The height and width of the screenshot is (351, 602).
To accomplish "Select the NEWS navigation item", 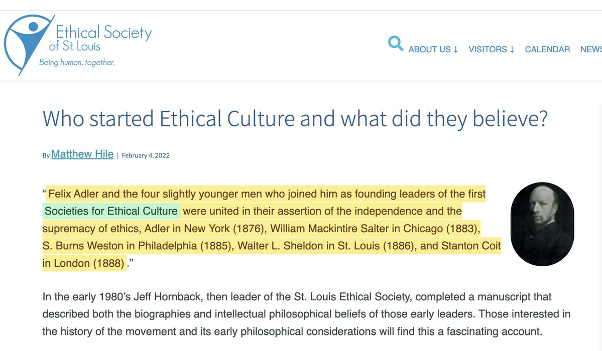I will pos(590,49).
